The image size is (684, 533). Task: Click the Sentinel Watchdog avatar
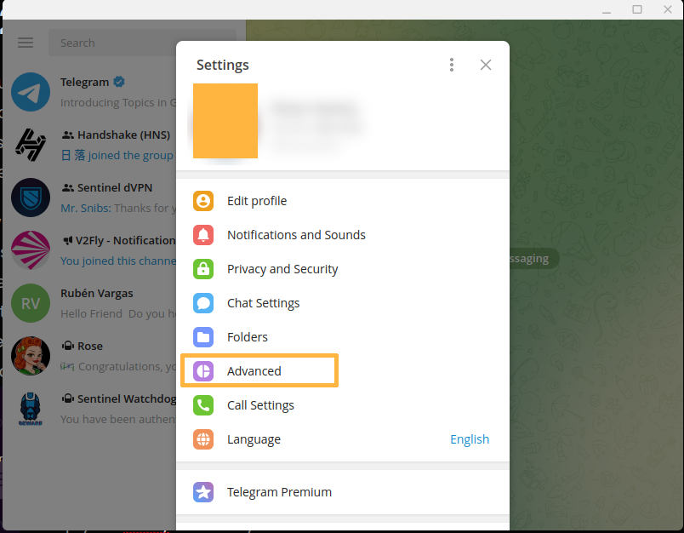pos(31,409)
